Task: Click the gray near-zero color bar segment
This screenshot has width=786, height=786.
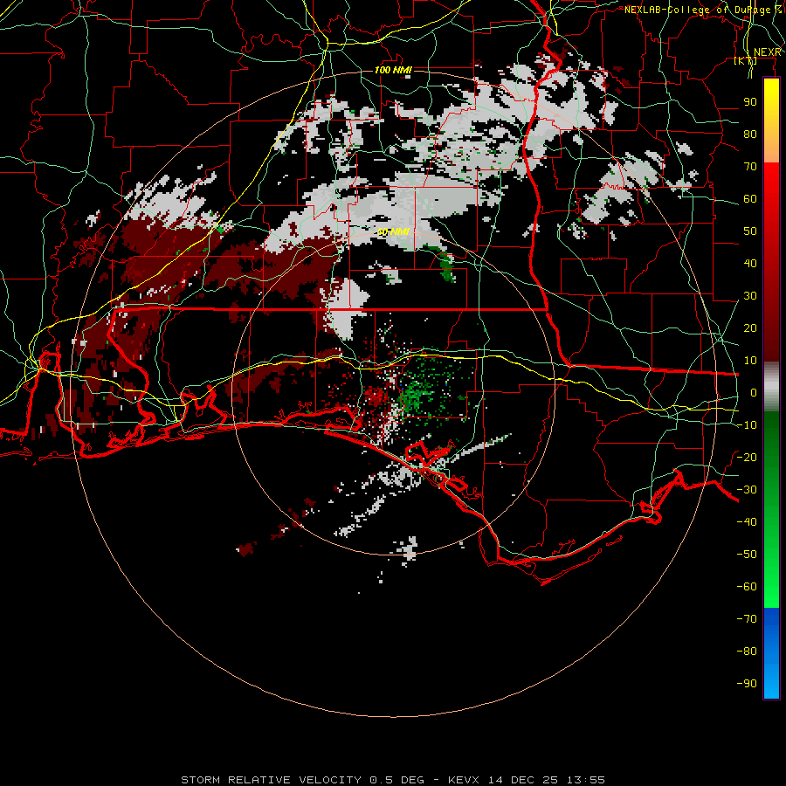Action: pos(771,387)
